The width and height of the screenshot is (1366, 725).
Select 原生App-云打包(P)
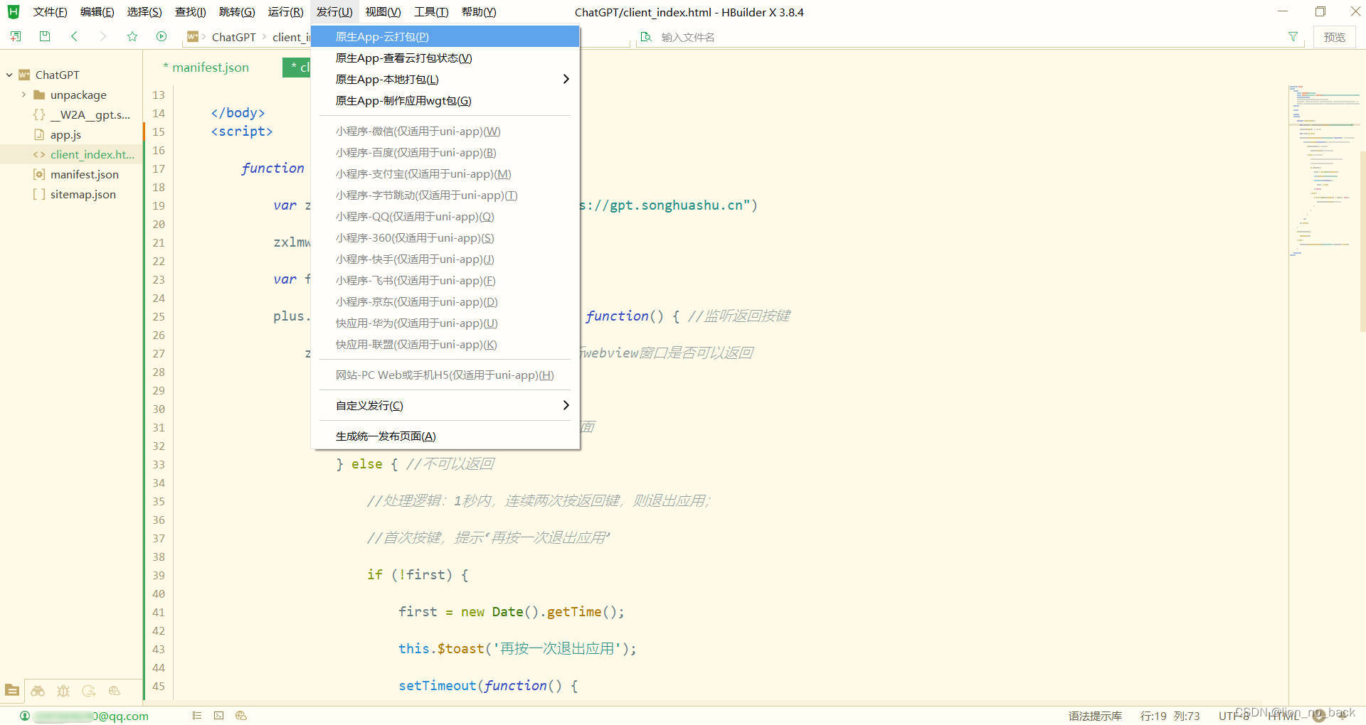(445, 36)
